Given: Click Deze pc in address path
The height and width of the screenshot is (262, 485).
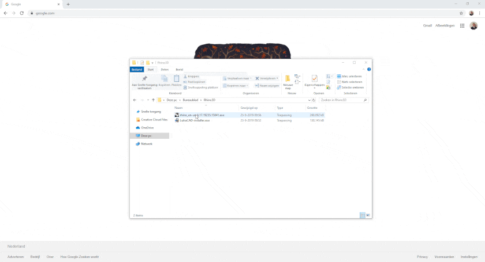Looking at the screenshot, I should 171,100.
